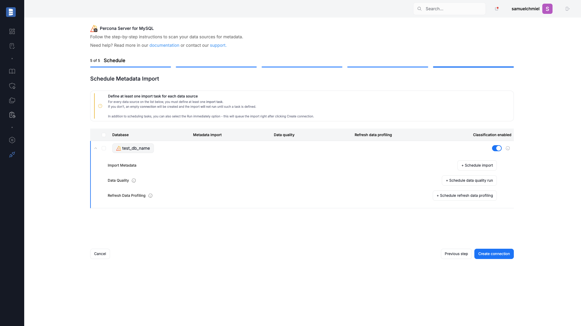Select all databases header checkbox
The height and width of the screenshot is (326, 581).
click(104, 135)
